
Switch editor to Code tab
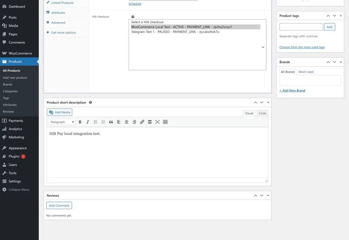click(262, 113)
